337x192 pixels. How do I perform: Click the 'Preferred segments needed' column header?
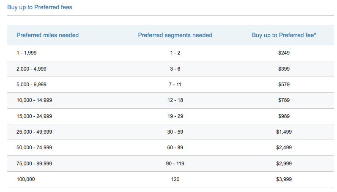175,35
